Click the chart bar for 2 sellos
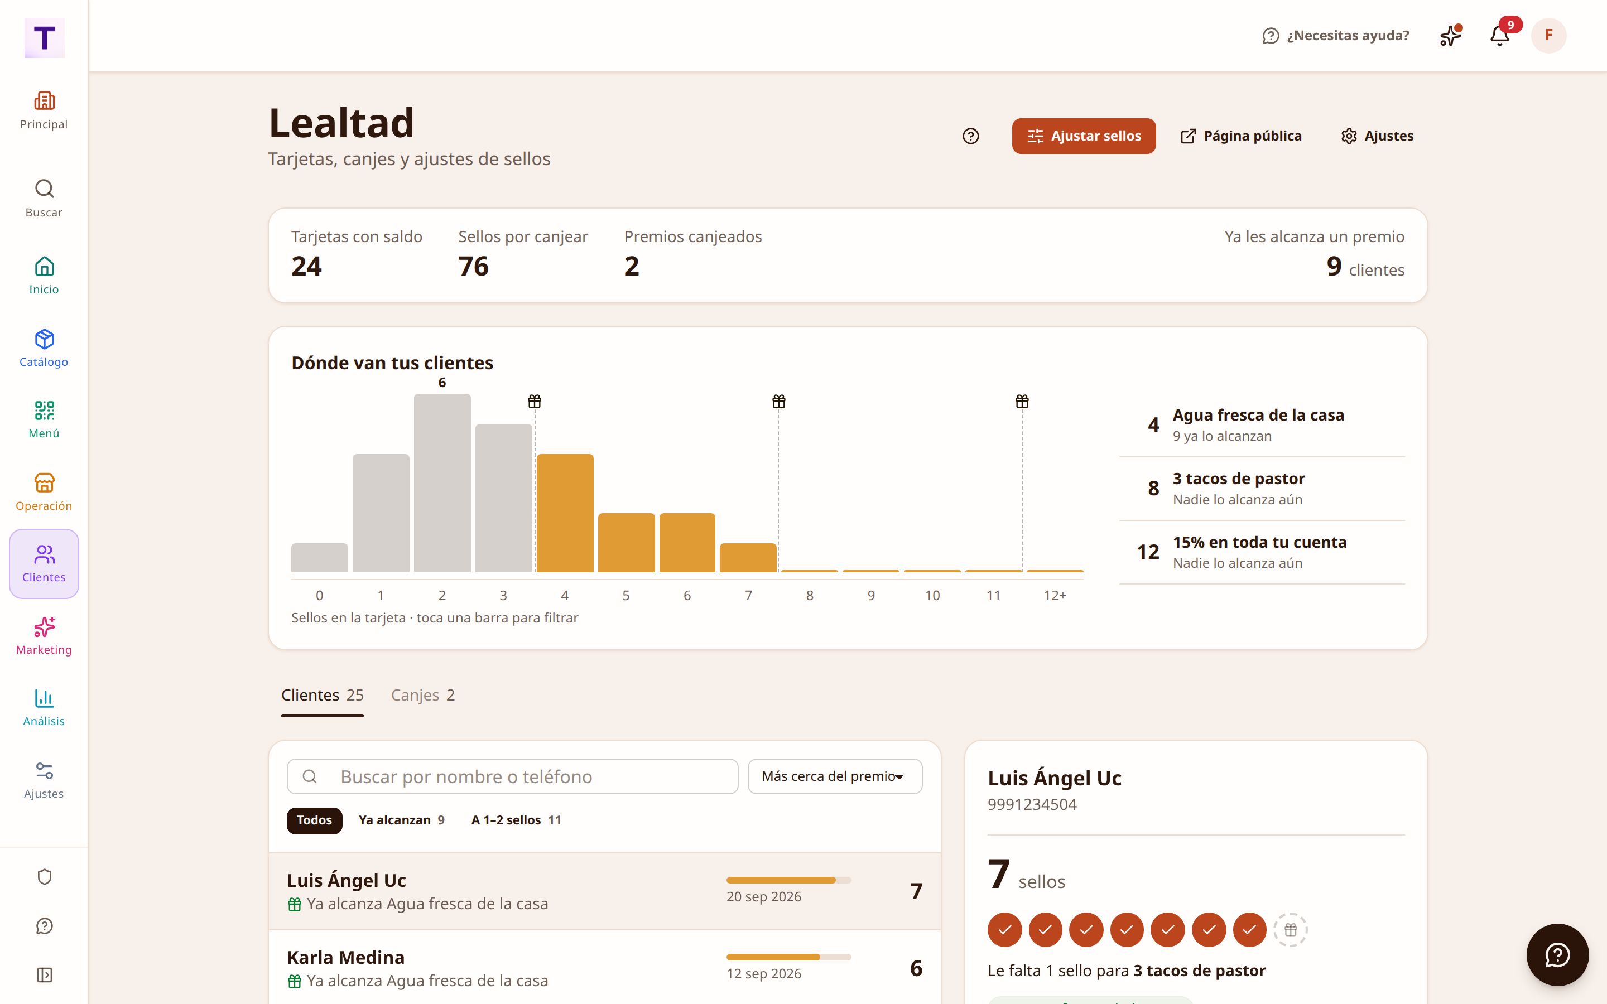Viewport: 1607px width, 1004px height. [442, 482]
